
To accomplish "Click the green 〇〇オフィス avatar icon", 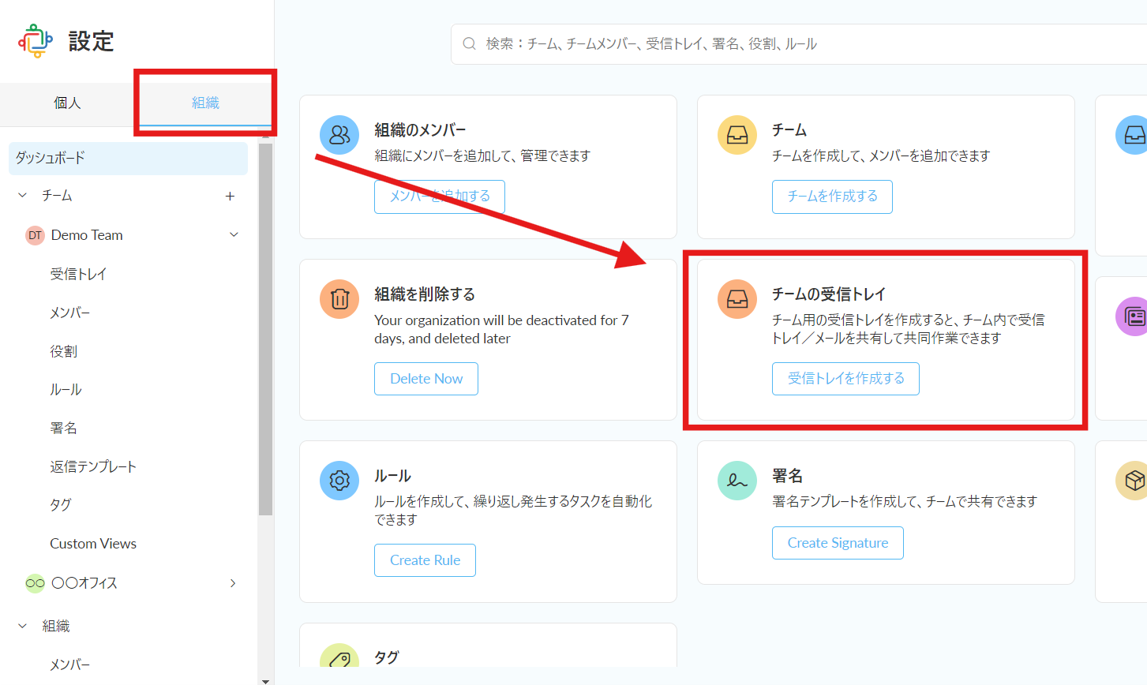I will pyautogui.click(x=35, y=583).
